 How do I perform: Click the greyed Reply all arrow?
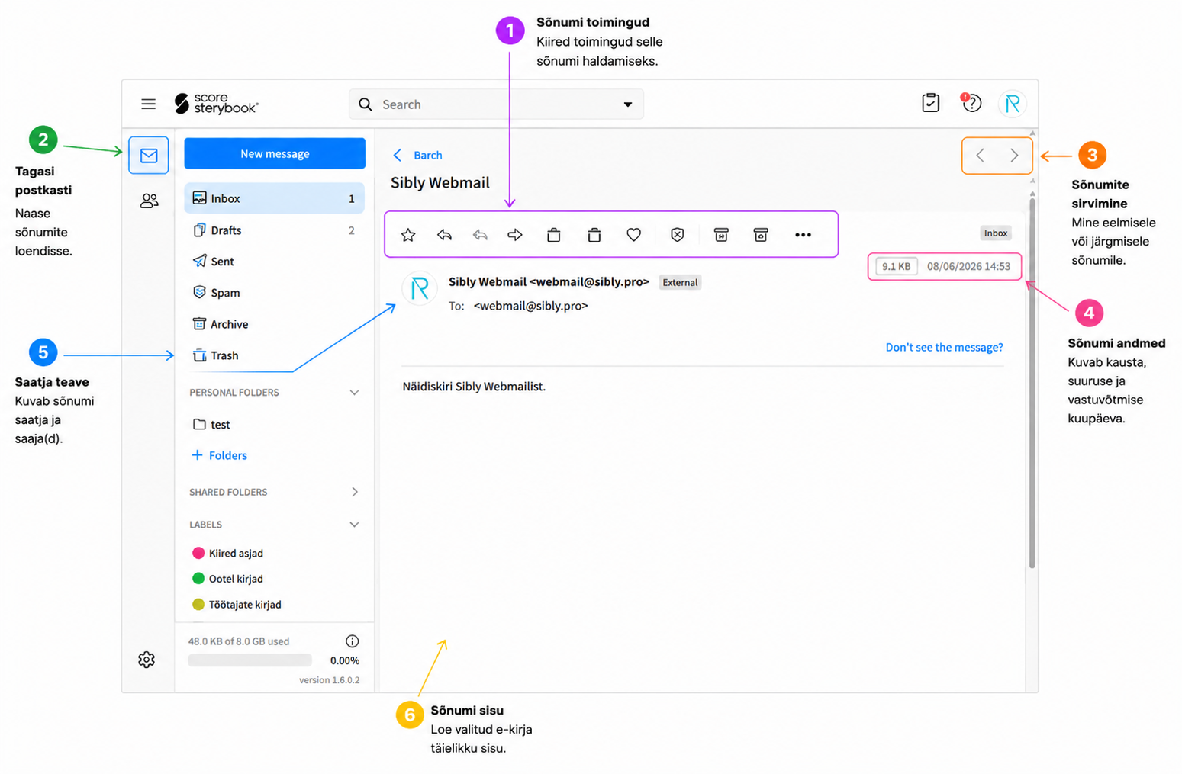tap(480, 235)
